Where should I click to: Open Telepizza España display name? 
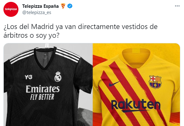click(40, 6)
